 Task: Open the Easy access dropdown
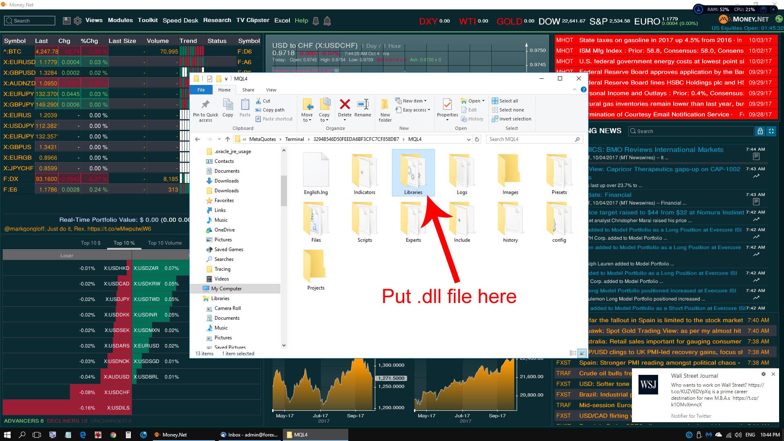click(x=413, y=110)
